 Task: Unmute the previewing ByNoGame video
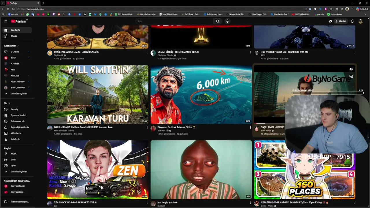tap(351, 69)
